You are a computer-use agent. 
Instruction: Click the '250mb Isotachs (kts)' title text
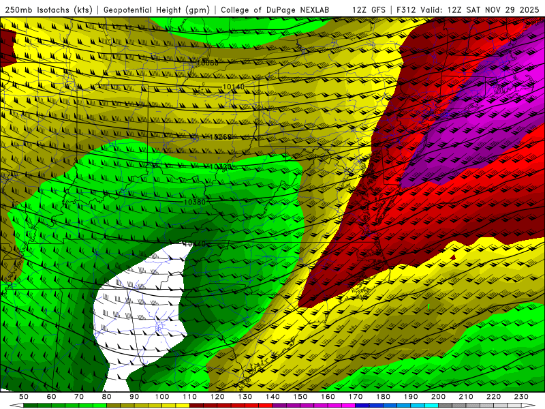48,10
